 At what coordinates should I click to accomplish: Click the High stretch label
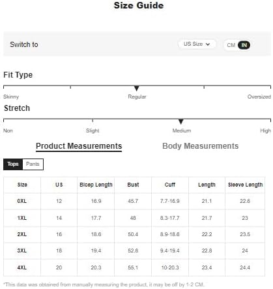265,130
